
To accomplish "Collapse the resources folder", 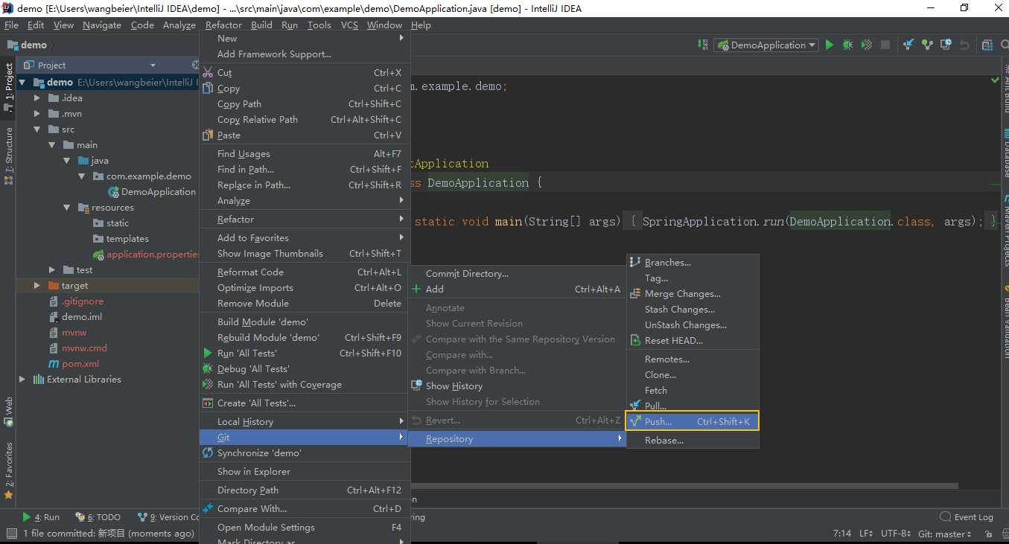I will 67,207.
